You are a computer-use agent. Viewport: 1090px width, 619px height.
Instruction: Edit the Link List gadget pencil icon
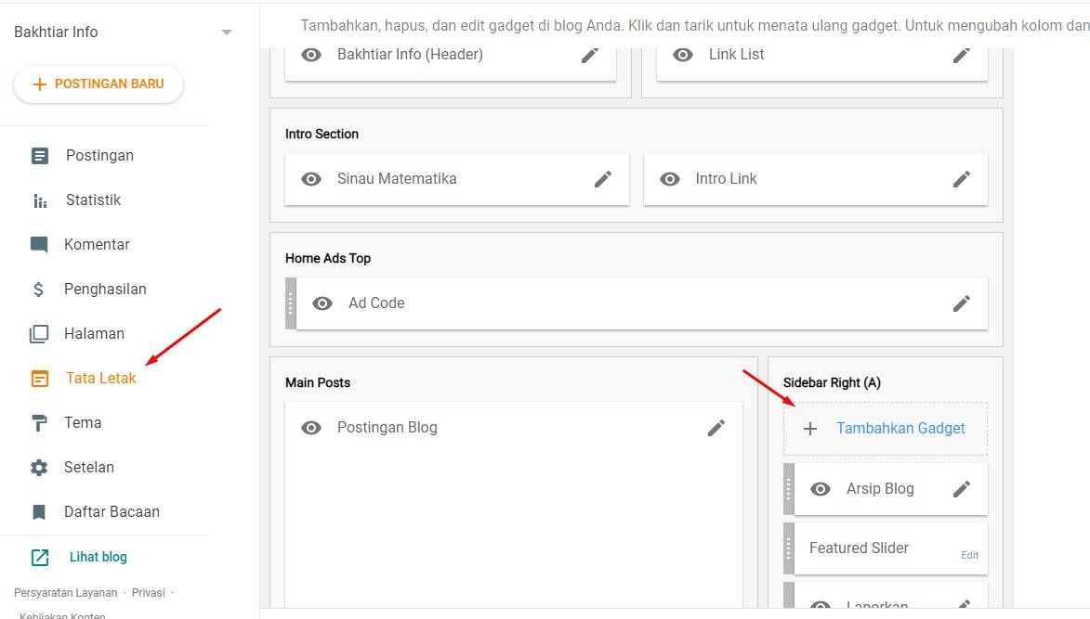click(962, 55)
